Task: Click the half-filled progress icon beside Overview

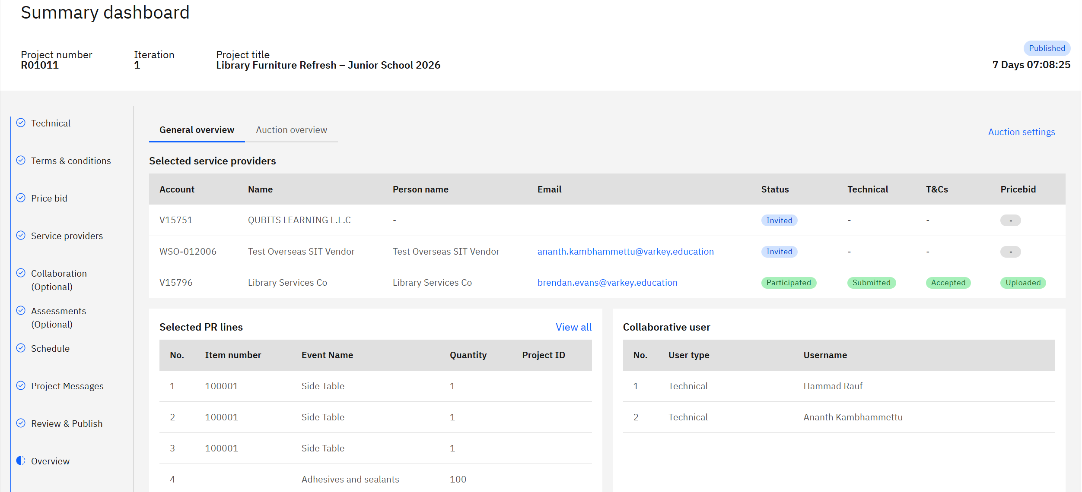Action: point(21,461)
